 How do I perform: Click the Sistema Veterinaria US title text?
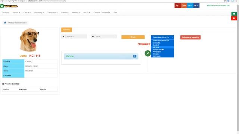click(x=218, y=6)
